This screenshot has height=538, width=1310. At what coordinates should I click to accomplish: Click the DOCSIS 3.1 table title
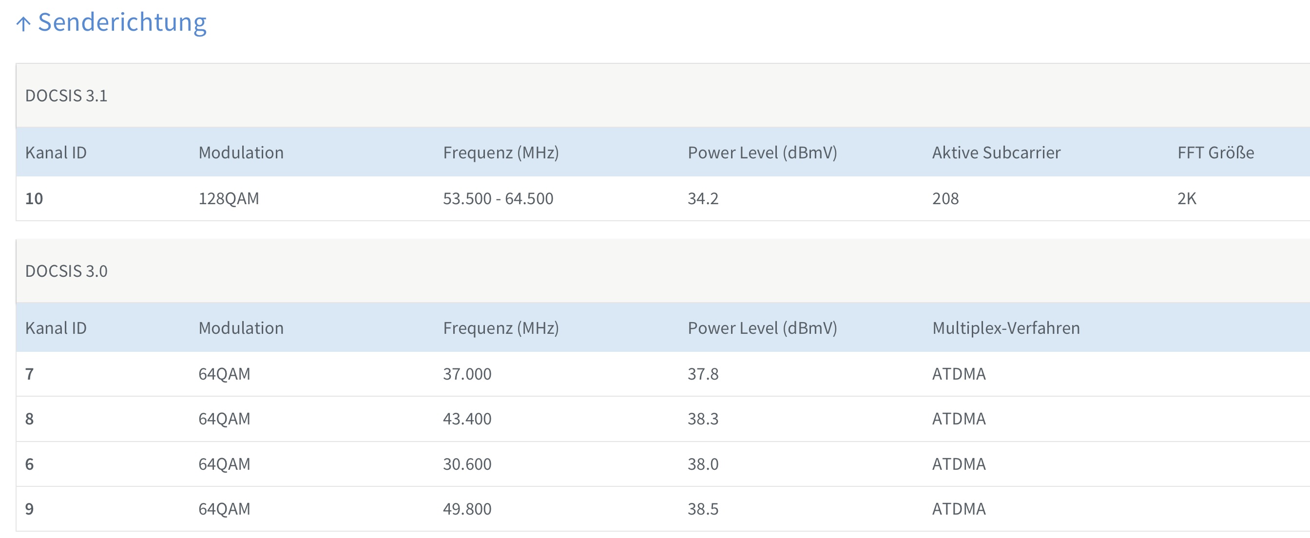(x=66, y=96)
